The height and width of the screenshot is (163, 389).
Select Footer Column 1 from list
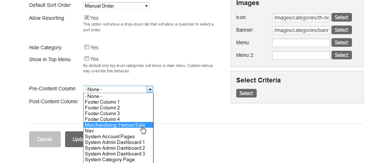(118, 102)
